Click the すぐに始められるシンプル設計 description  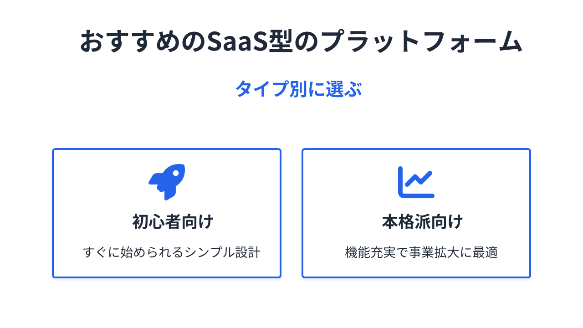click(172, 252)
